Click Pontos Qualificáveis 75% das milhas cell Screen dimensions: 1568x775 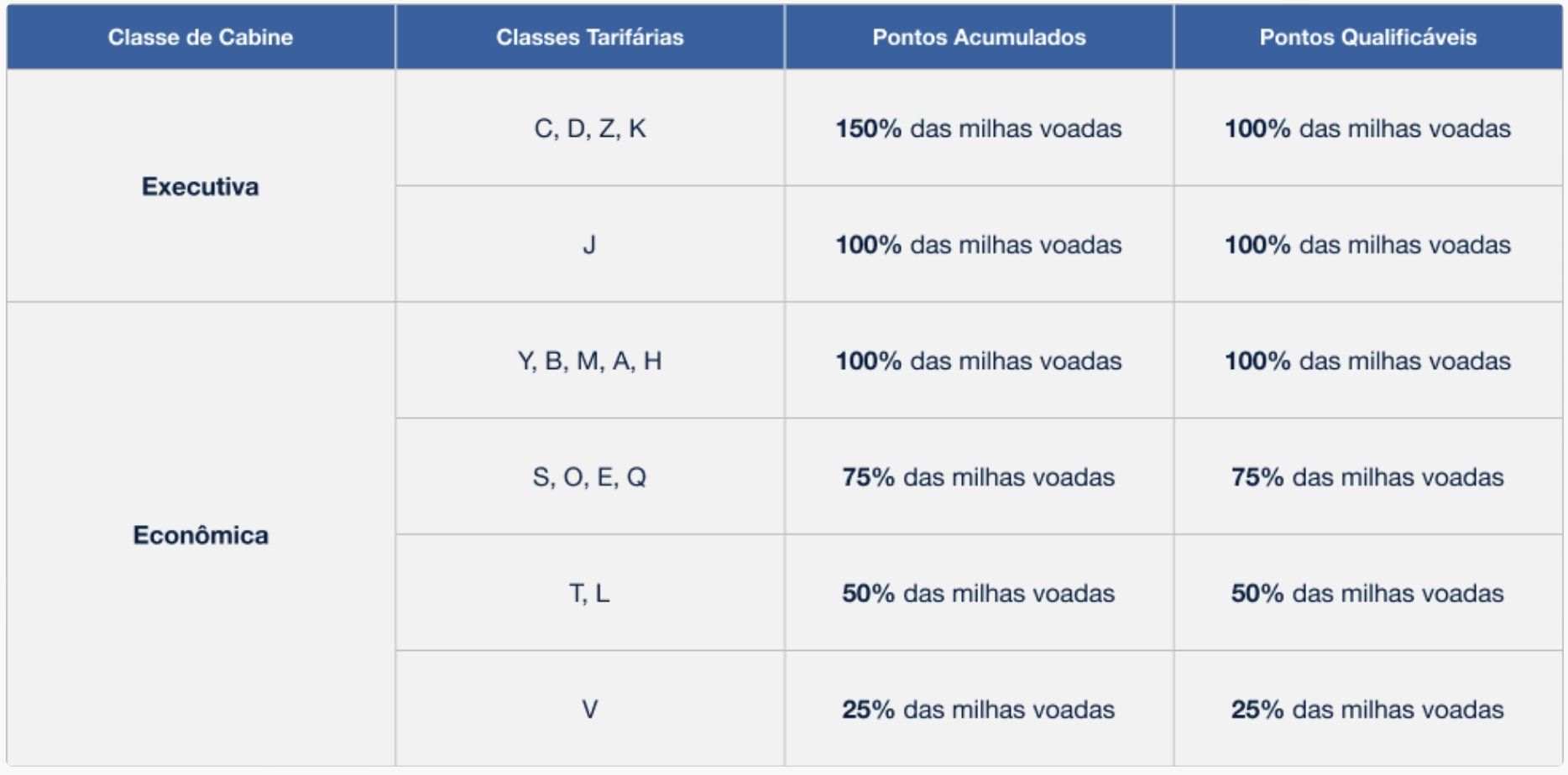click(1367, 477)
